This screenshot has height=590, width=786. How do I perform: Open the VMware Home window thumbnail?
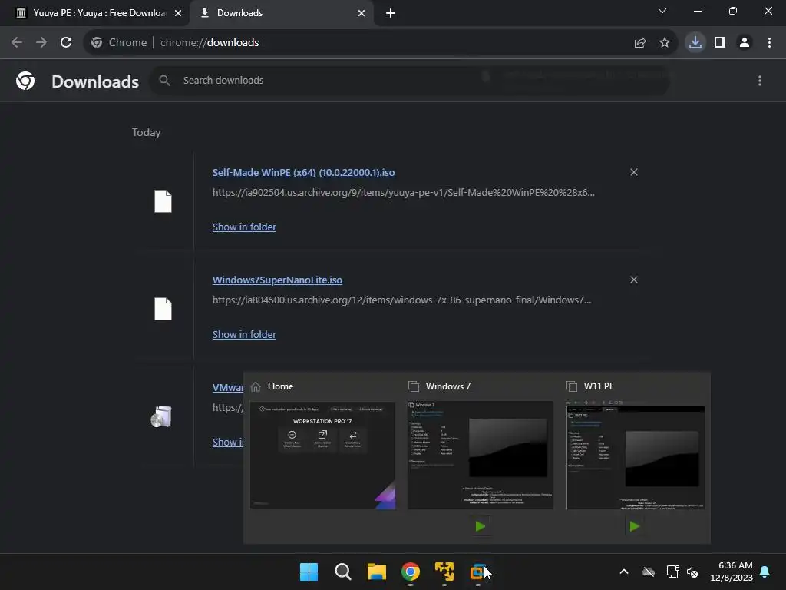[x=322, y=455]
